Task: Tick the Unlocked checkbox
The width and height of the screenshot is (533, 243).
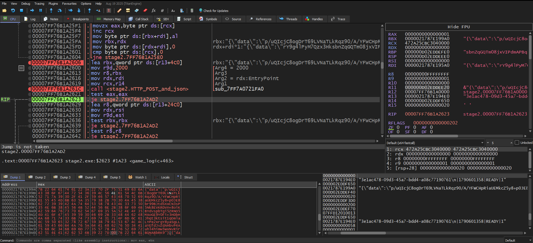Action: click(x=517, y=143)
